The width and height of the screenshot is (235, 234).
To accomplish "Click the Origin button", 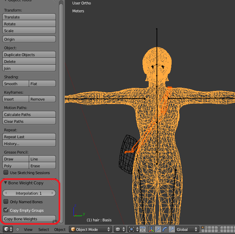I will [x=29, y=39].
